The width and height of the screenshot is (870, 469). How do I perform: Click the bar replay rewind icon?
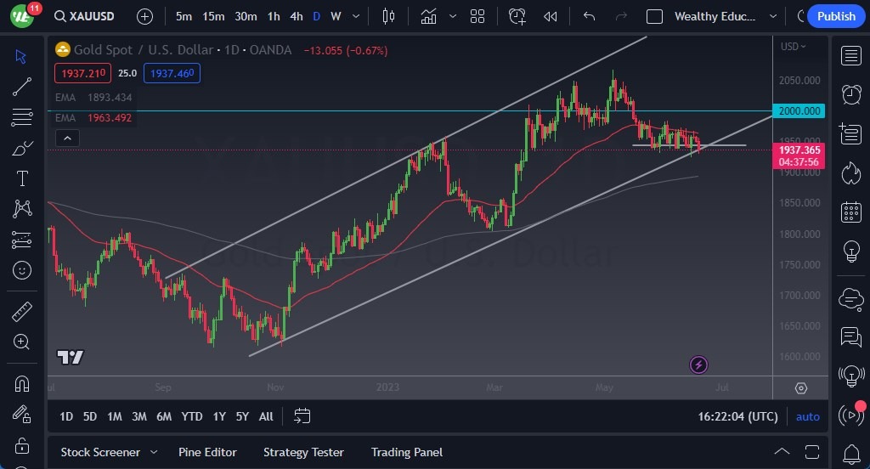click(551, 16)
